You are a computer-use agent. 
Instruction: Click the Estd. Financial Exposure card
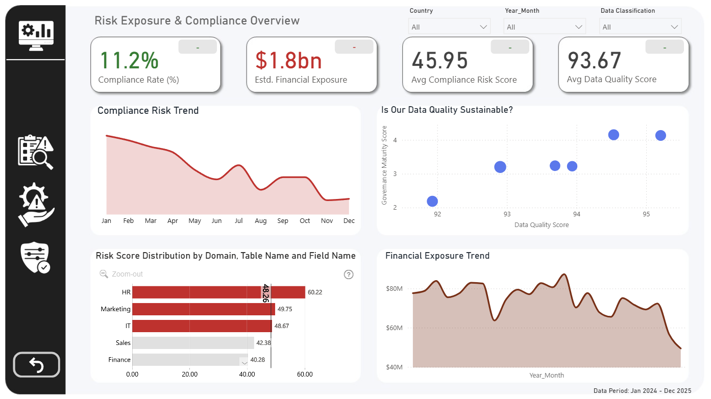[x=311, y=65]
